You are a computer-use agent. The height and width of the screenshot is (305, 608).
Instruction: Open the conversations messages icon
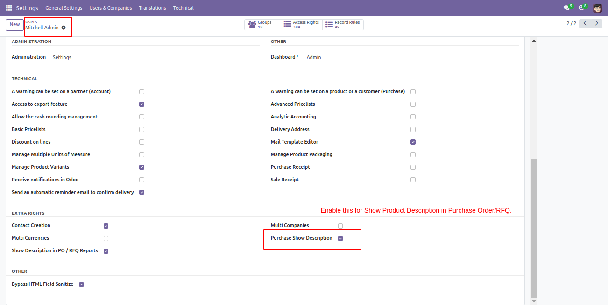point(567,7)
